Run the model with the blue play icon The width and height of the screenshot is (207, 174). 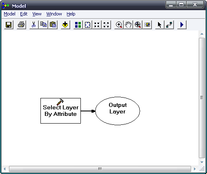point(182,25)
